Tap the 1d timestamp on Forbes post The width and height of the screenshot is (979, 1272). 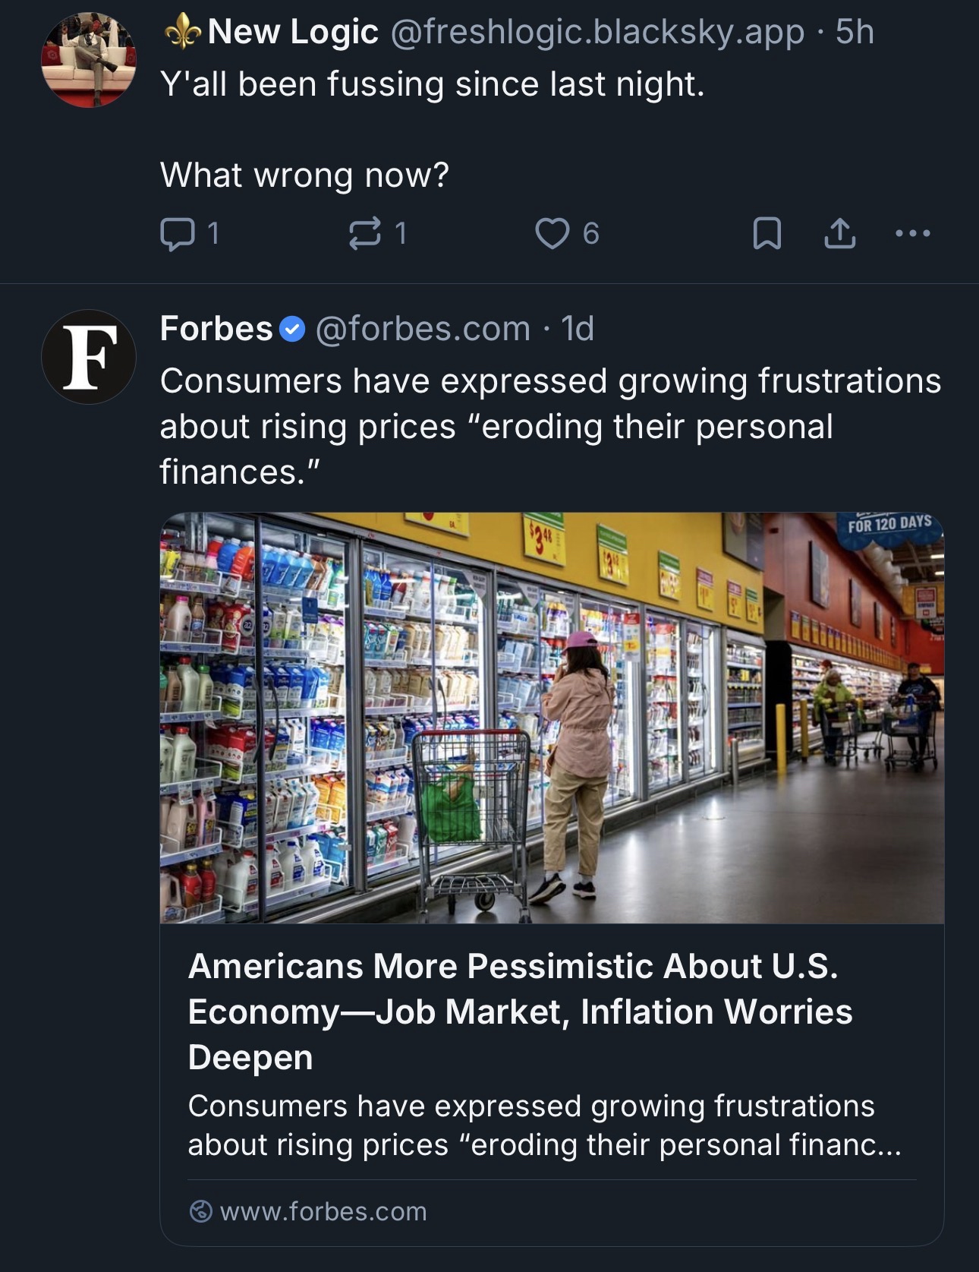pos(578,330)
